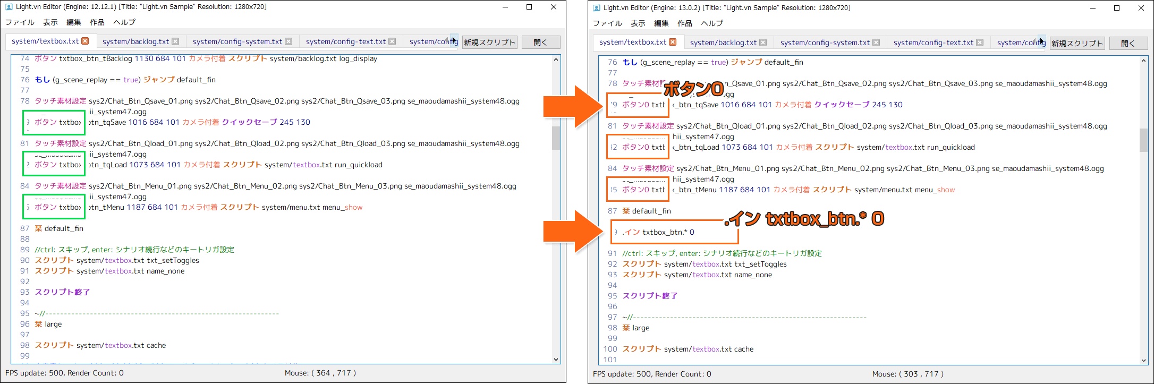1154x384 pixels.
Task: Click 新規スクリプト button in right window
Action: 1077,43
